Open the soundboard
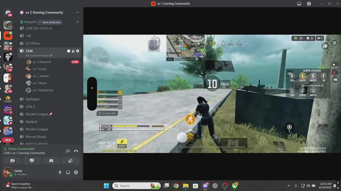This screenshot has height=191, width=341. click(x=71, y=160)
